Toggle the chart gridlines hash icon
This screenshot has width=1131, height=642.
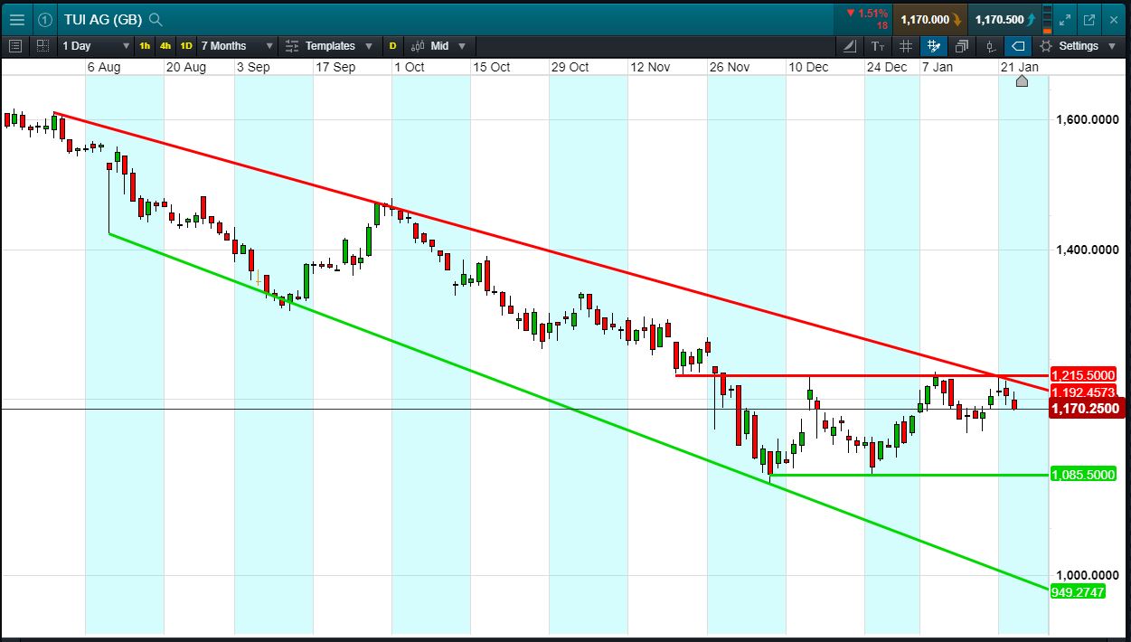[906, 46]
